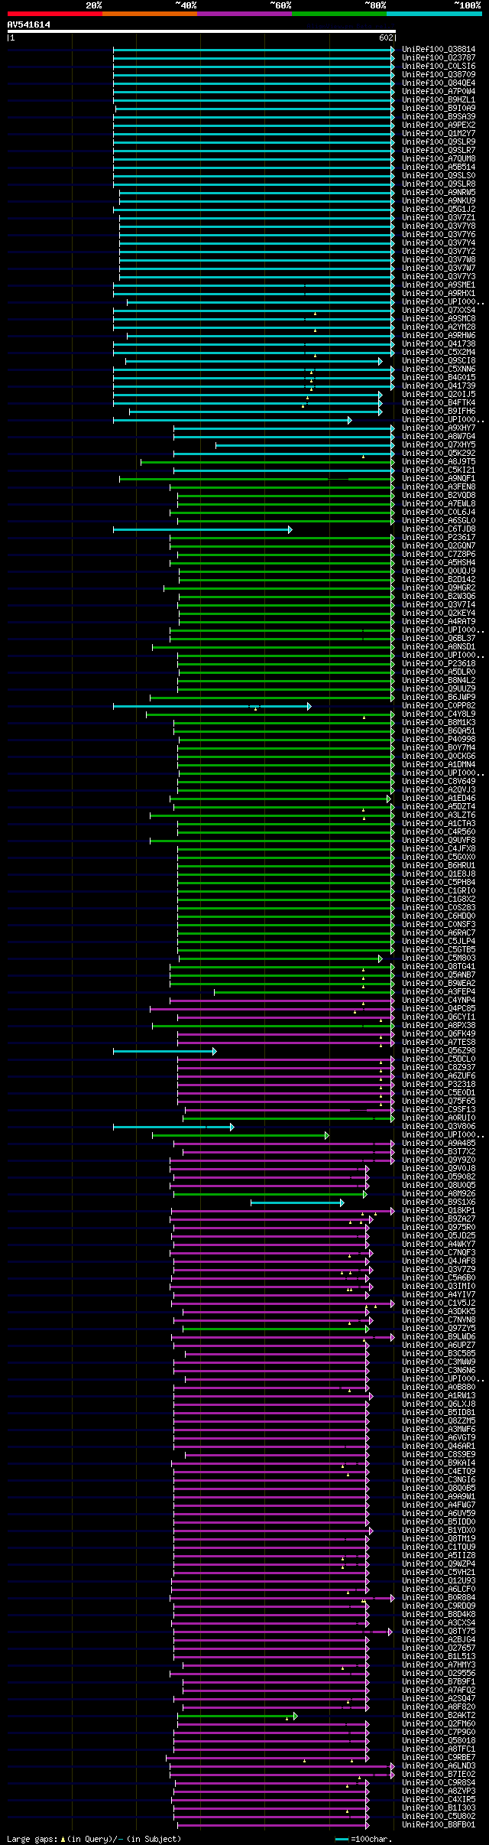Click the purple alignment bar for P32318
This screenshot has height=1845, width=489.
tap(287, 1085)
